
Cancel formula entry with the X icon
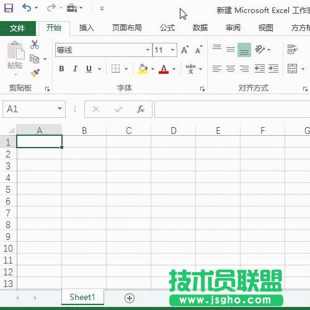click(96, 109)
